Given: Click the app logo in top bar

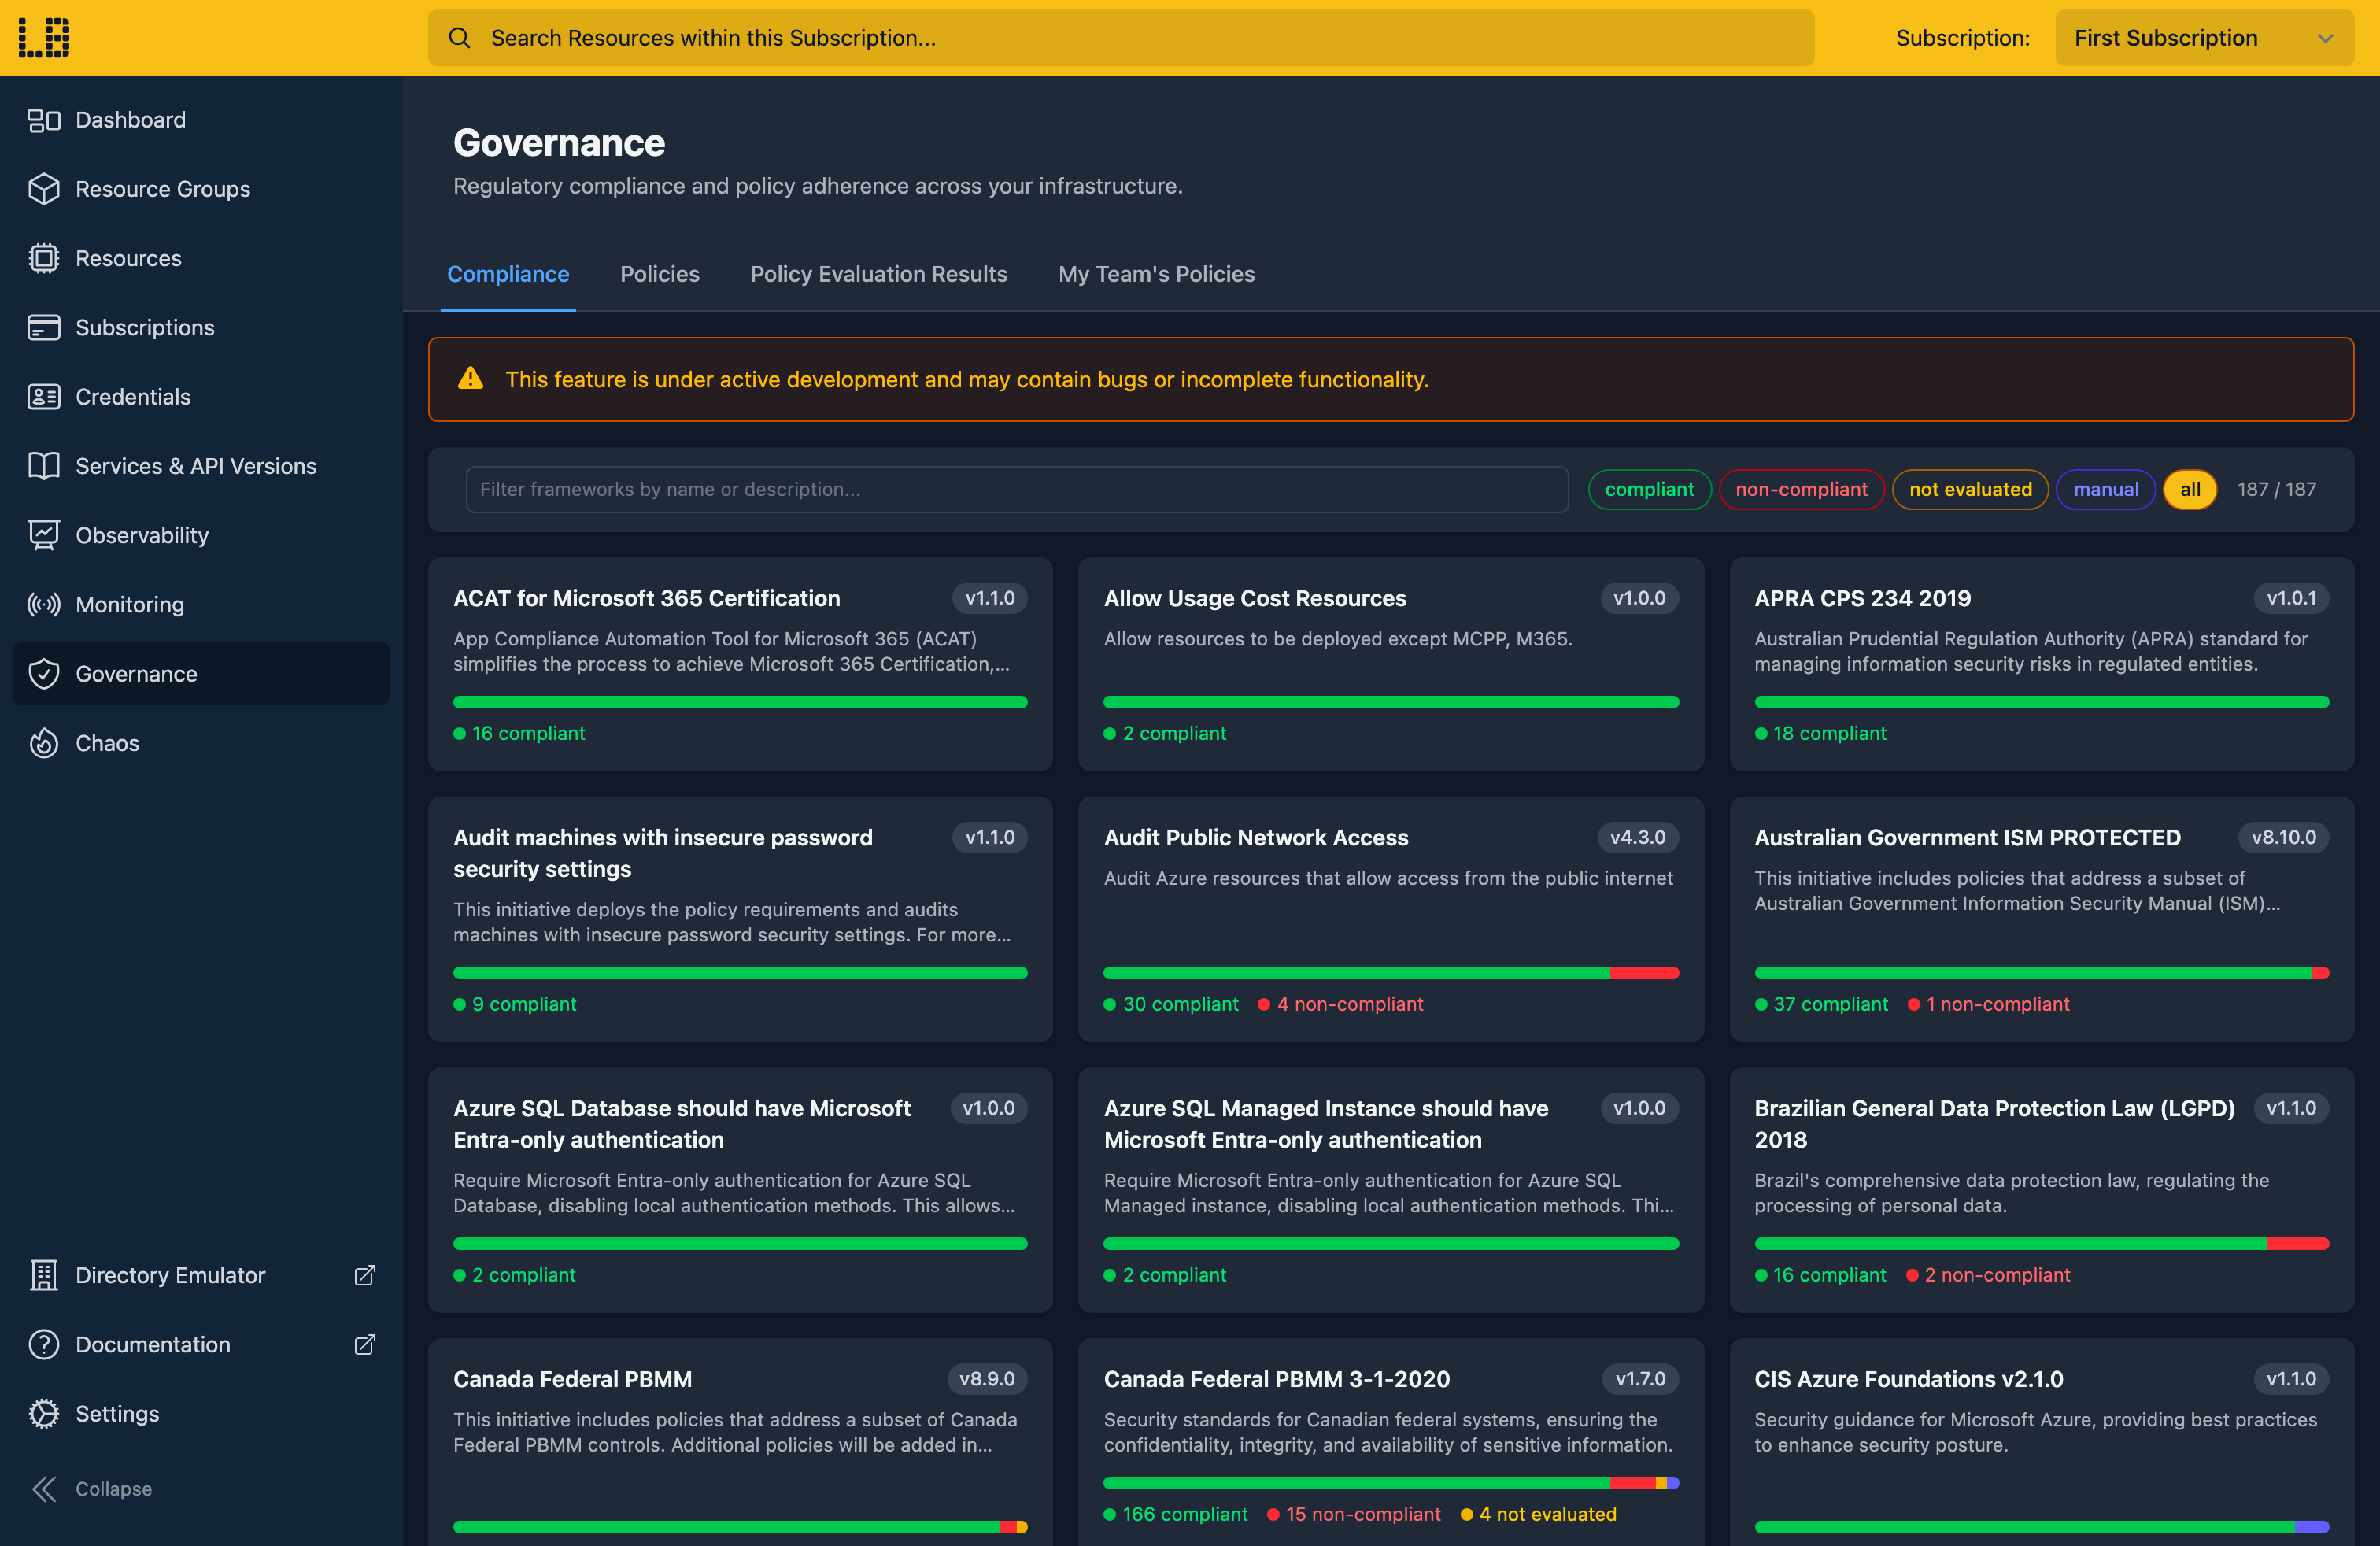Looking at the screenshot, I should click(44, 38).
